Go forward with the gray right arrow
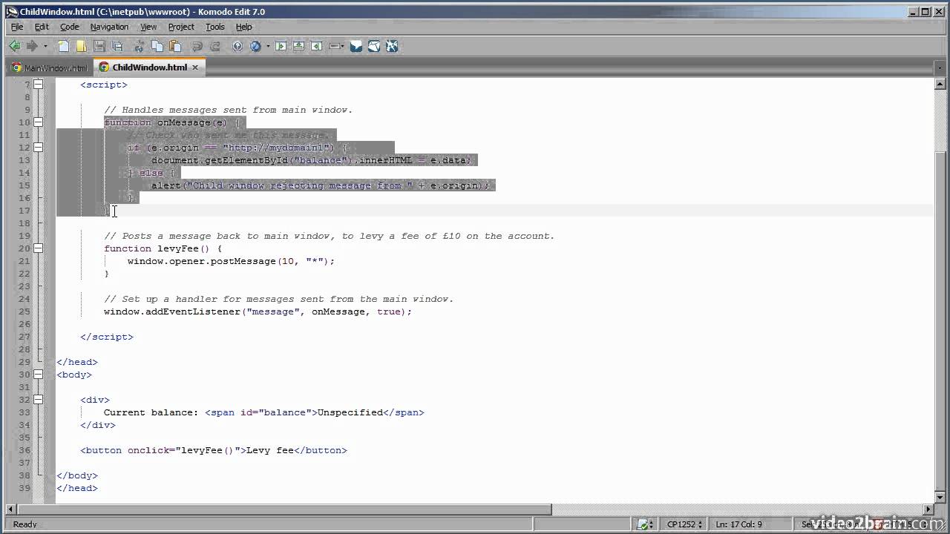This screenshot has height=534, width=950. (32, 46)
